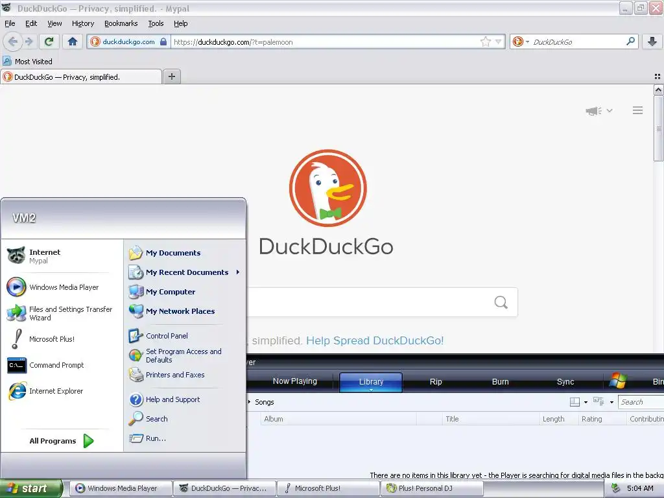Open the browser Home page
This screenshot has width=664, height=498.
(x=73, y=41)
